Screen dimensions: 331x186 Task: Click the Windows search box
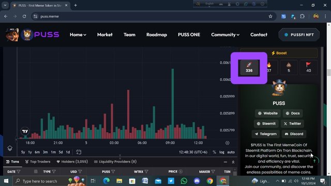pyautogui.click(x=50, y=181)
